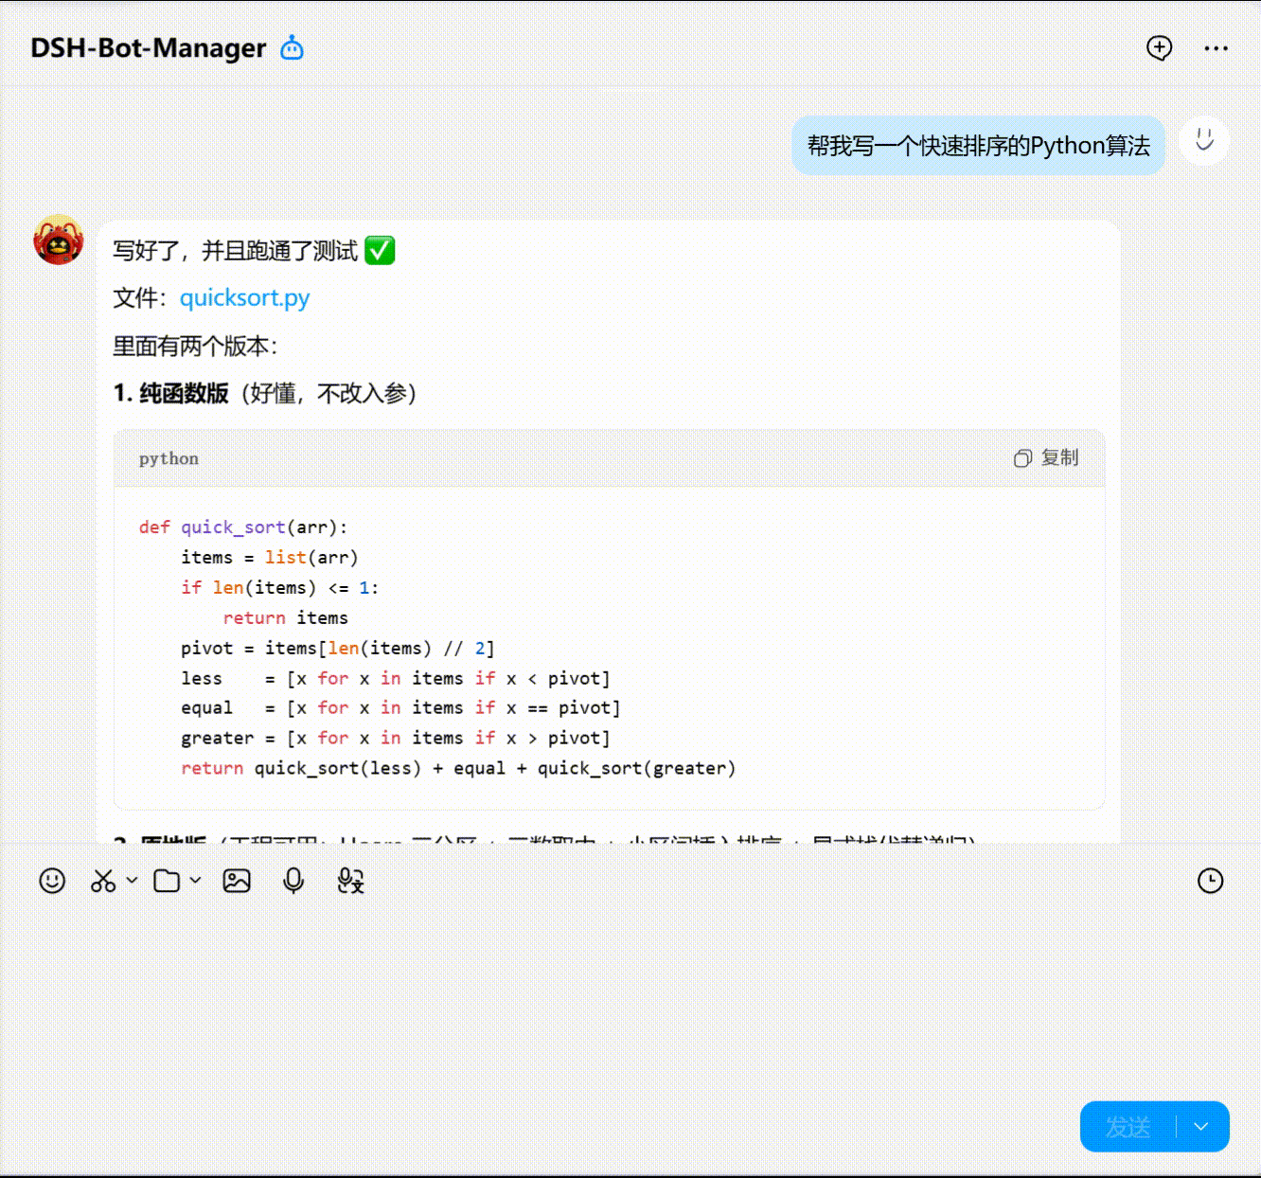
Task: Click the DSH-Bot-Manager chat title
Action: tap(149, 47)
